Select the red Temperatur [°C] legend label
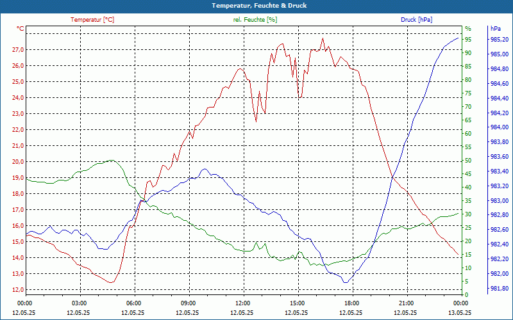Viewport: 513px width, 320px height. tap(92, 20)
